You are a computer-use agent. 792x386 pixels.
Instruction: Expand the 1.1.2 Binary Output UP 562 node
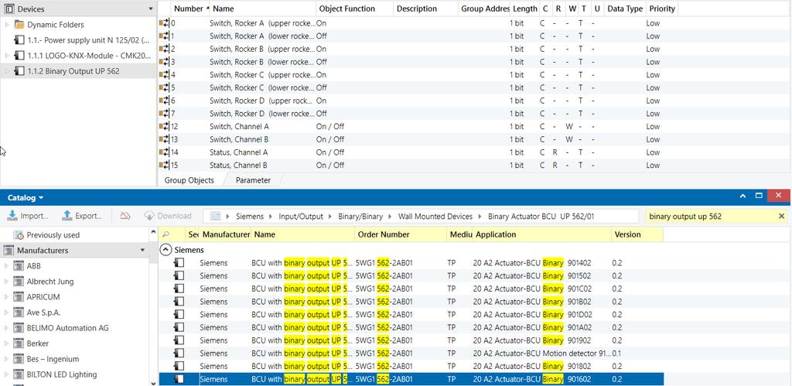click(6, 71)
